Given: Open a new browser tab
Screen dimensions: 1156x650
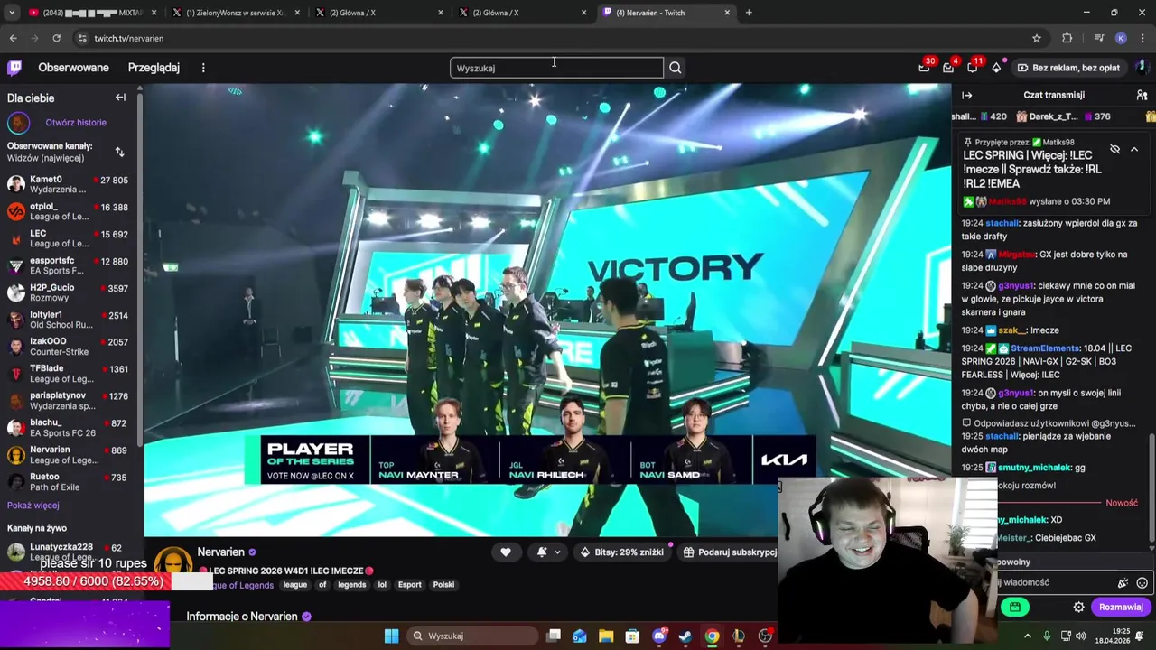Looking at the screenshot, I should tap(749, 13).
